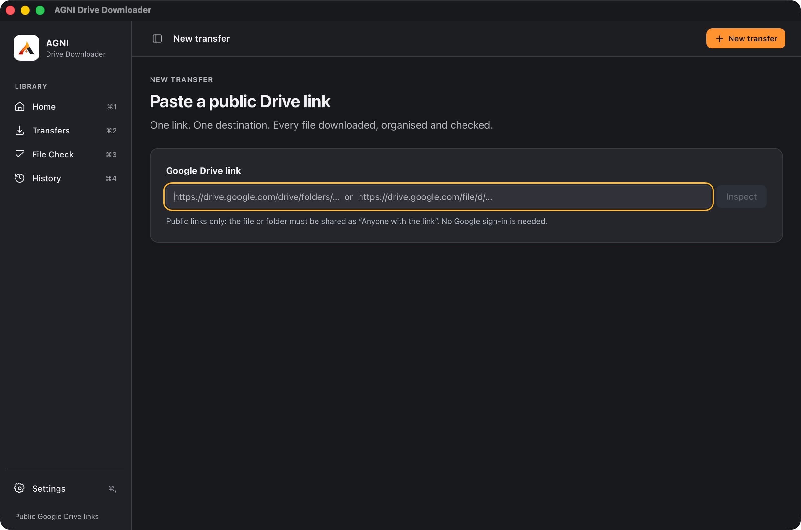This screenshot has width=801, height=530.
Task: Click the 'One link. One destination.' subtitle
Action: pos(321,125)
